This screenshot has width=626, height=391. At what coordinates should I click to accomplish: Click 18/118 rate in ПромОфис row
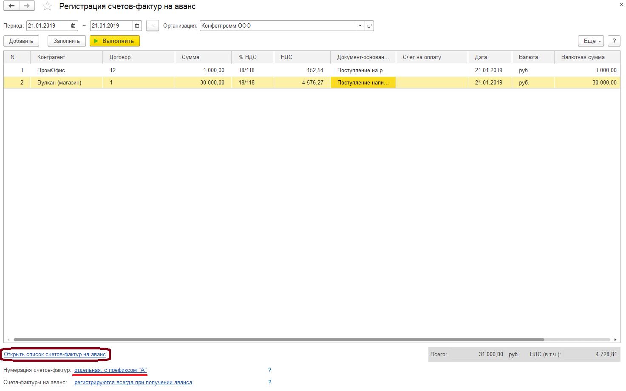pyautogui.click(x=252, y=70)
